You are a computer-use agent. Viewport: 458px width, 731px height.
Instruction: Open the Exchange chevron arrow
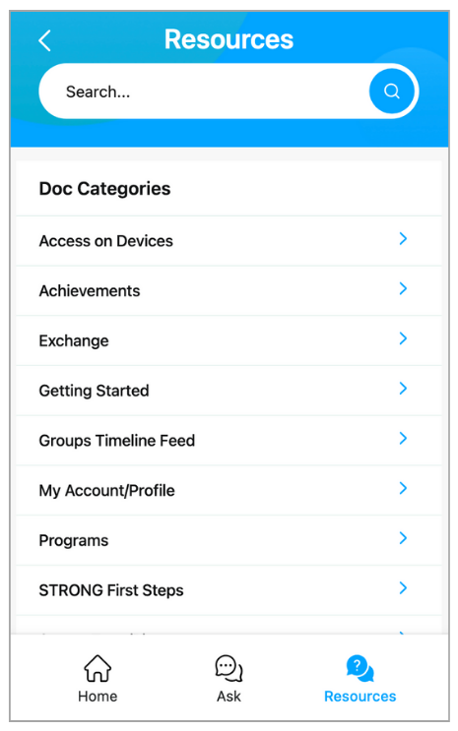tap(403, 338)
